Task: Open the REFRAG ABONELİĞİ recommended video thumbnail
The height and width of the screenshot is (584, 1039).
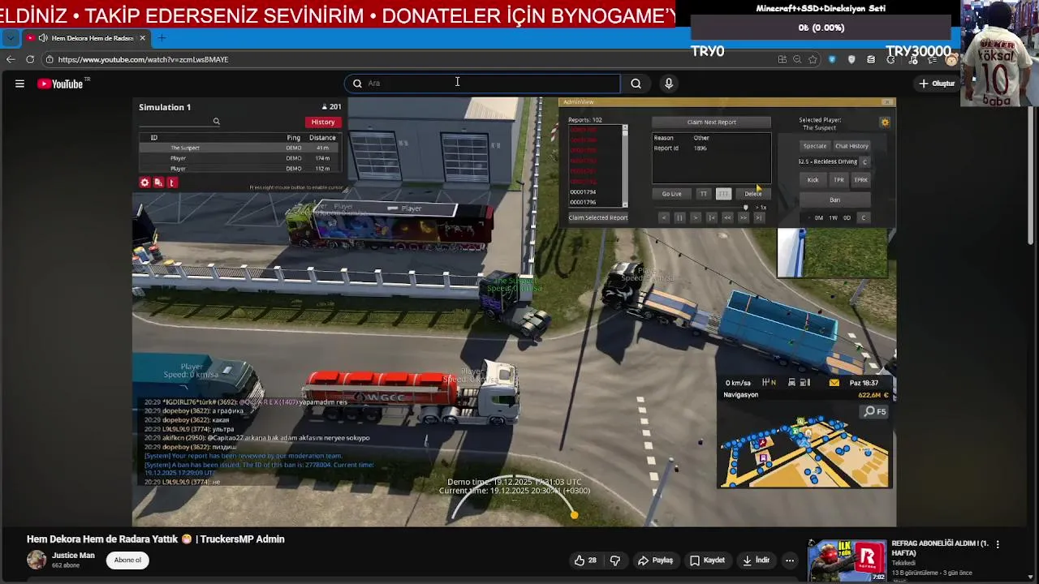Action: [847, 560]
